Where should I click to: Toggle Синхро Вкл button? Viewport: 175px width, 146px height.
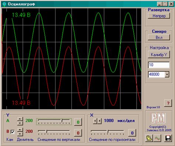pyautogui.click(x=159, y=37)
